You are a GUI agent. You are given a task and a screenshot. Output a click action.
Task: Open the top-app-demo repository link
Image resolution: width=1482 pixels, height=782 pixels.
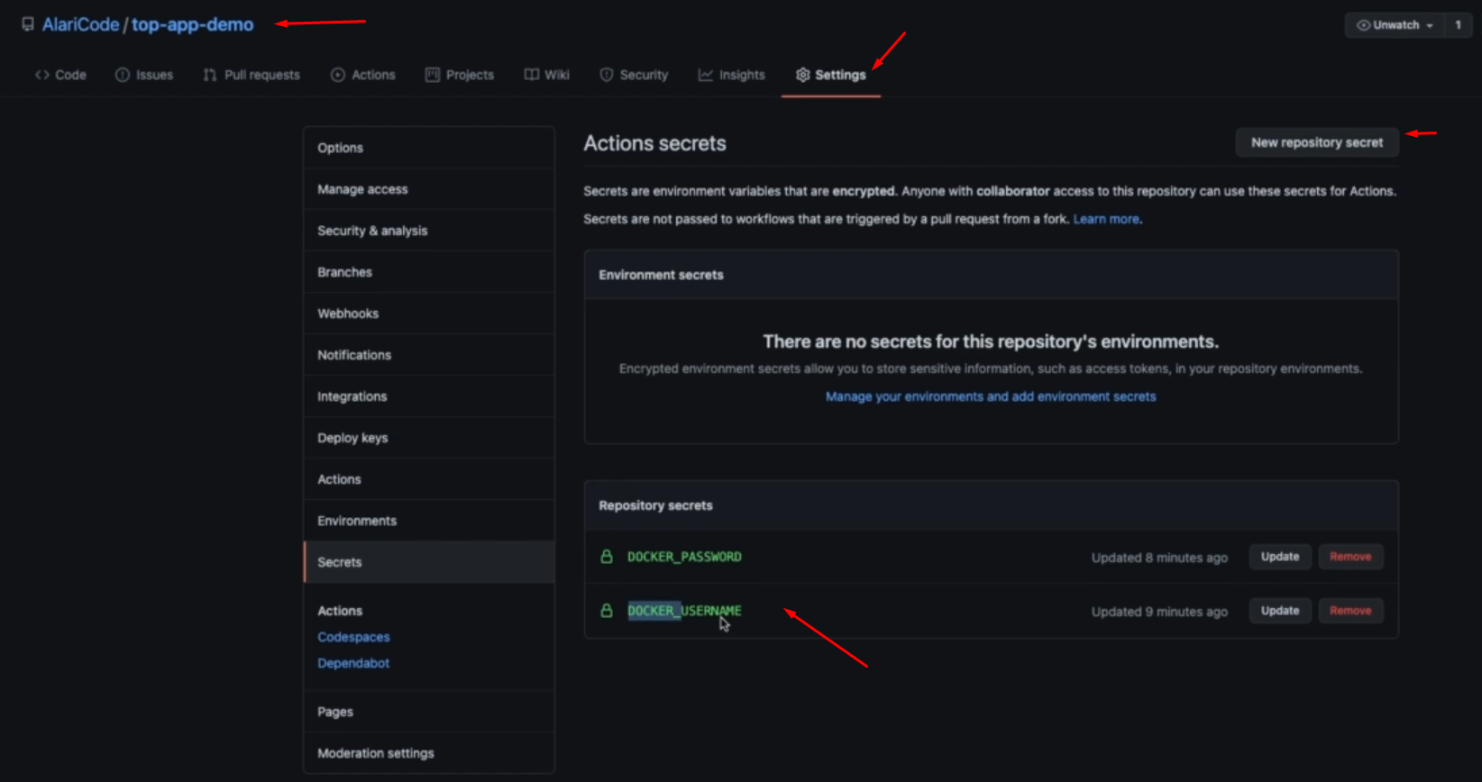pyautogui.click(x=193, y=24)
